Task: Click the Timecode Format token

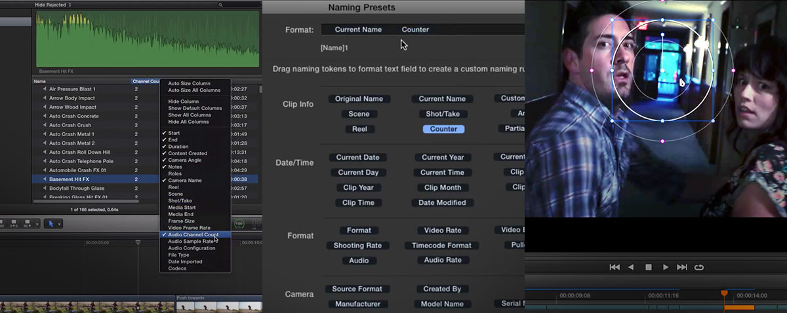Action: [x=441, y=246]
